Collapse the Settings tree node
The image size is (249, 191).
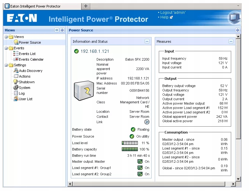[x=6, y=65]
